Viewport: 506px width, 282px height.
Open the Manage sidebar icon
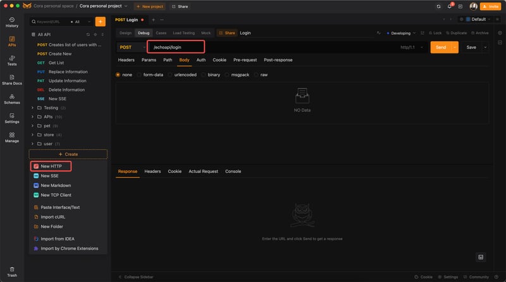pyautogui.click(x=12, y=137)
